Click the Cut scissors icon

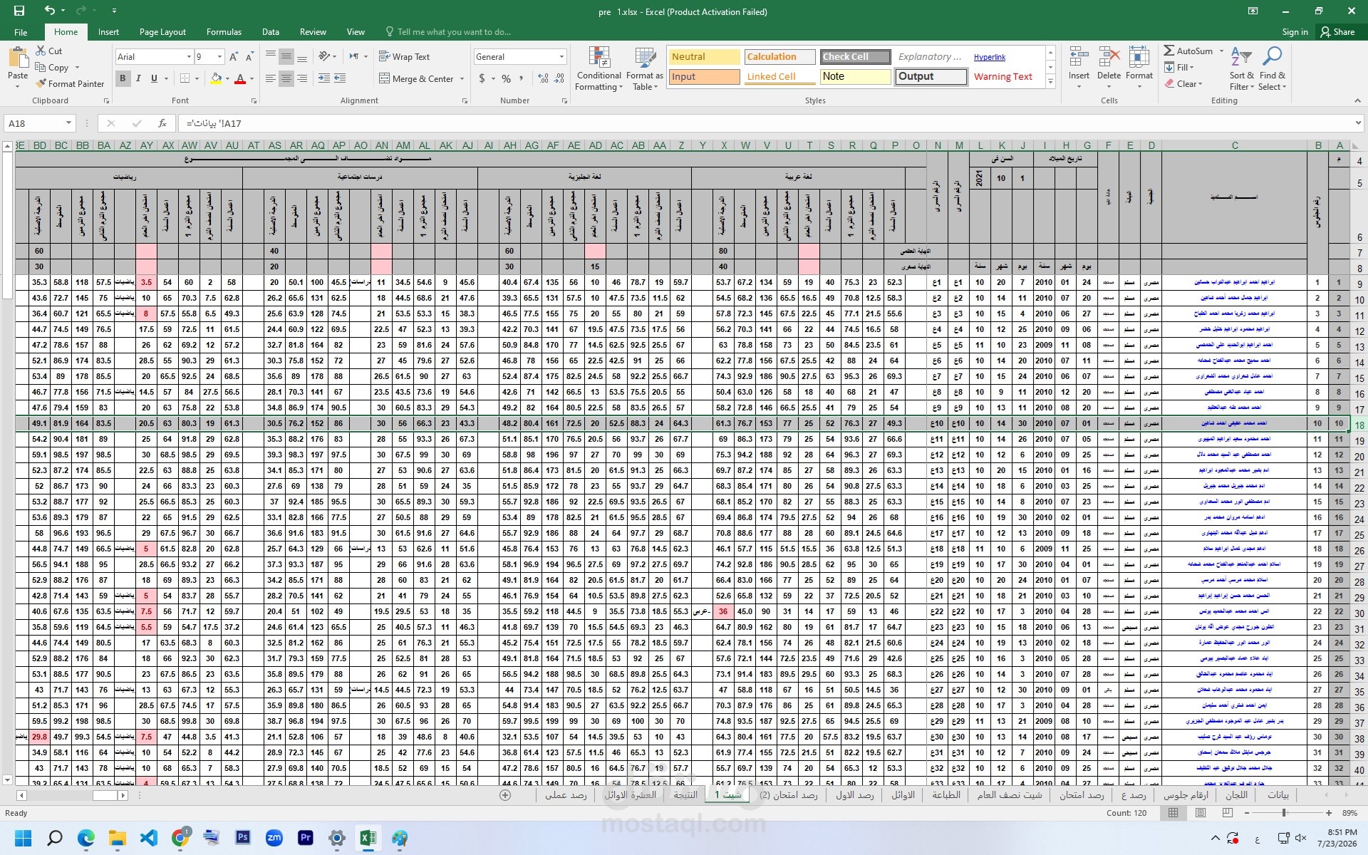click(x=40, y=51)
